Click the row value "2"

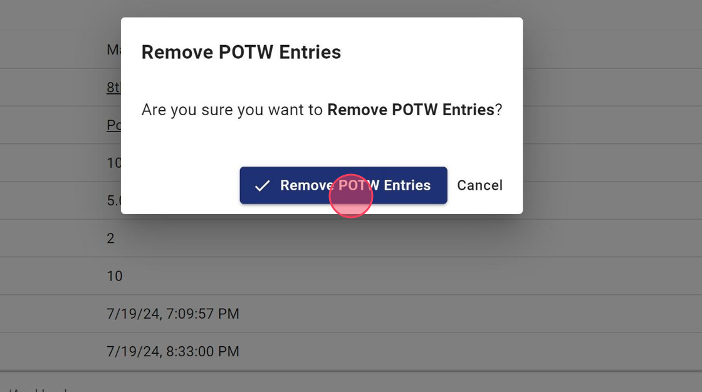tap(111, 239)
